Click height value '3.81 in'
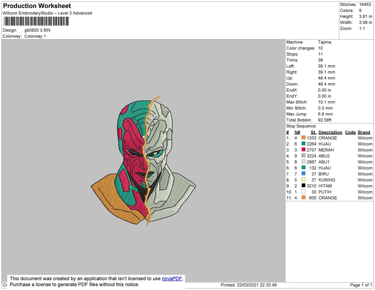The height and width of the screenshot is (290, 375). 365,16
